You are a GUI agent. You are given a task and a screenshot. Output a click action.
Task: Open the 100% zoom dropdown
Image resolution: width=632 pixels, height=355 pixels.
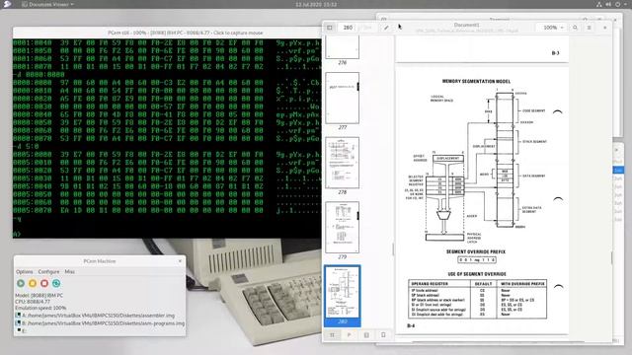[553, 28]
